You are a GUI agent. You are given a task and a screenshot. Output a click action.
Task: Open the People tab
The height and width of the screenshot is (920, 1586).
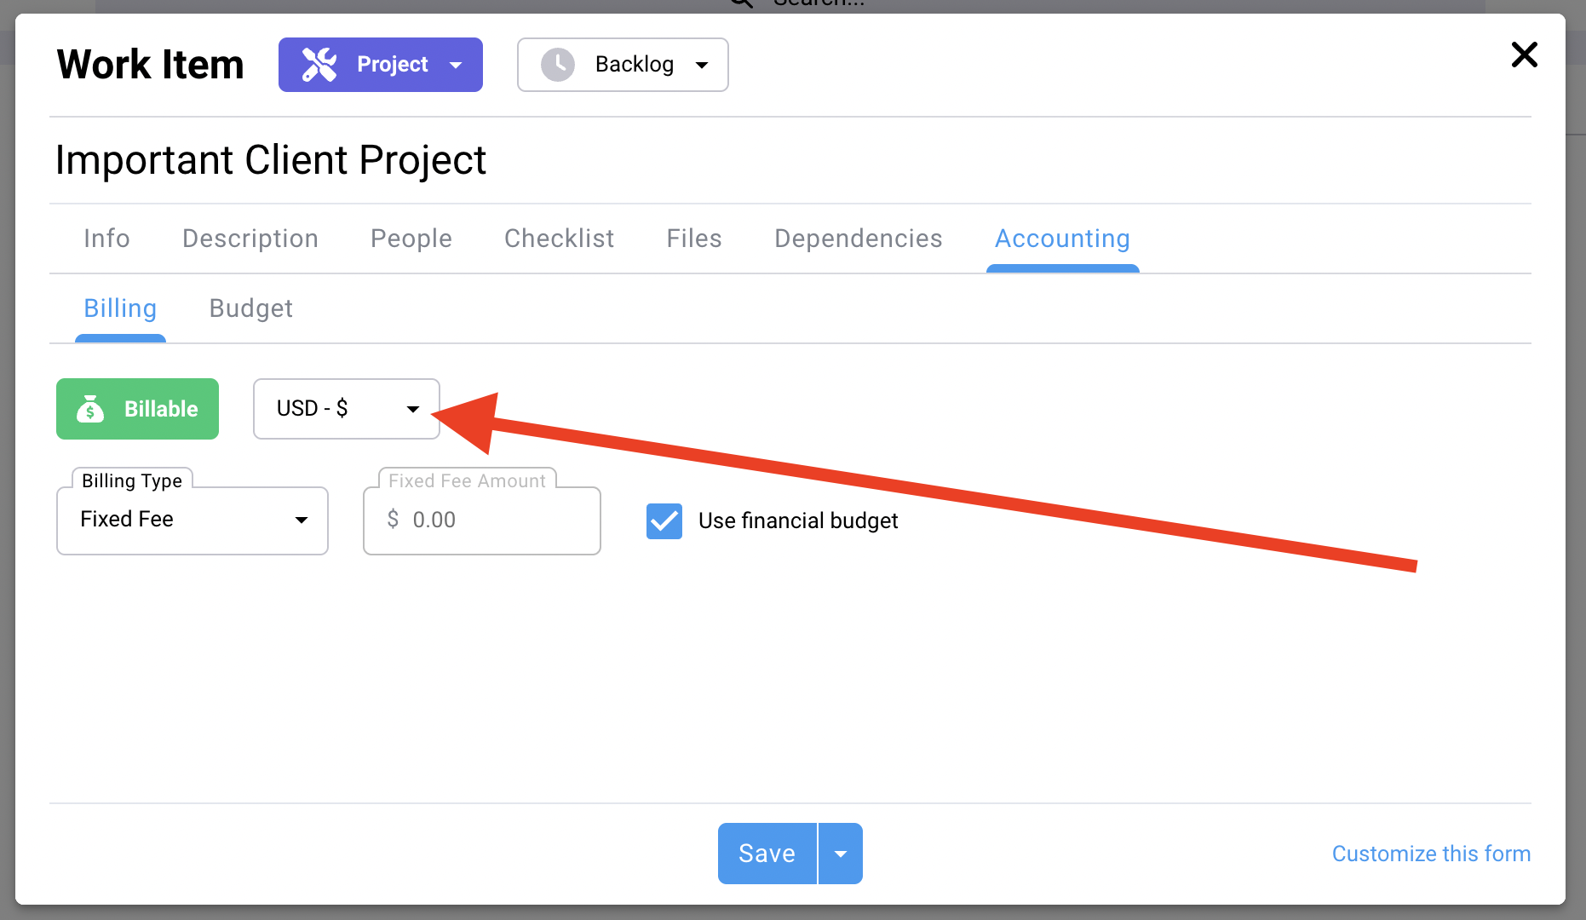(411, 239)
